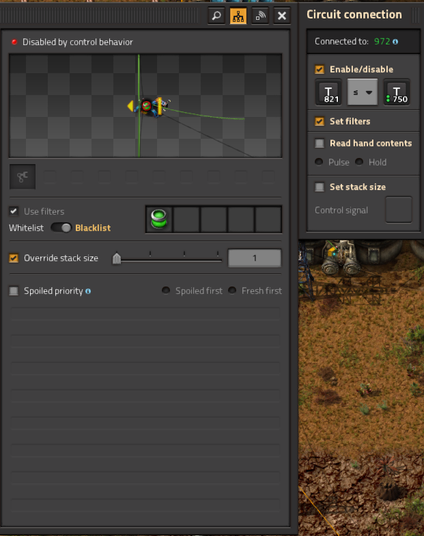Open the logistic network wireless icon
424x536 pixels.
pos(260,16)
